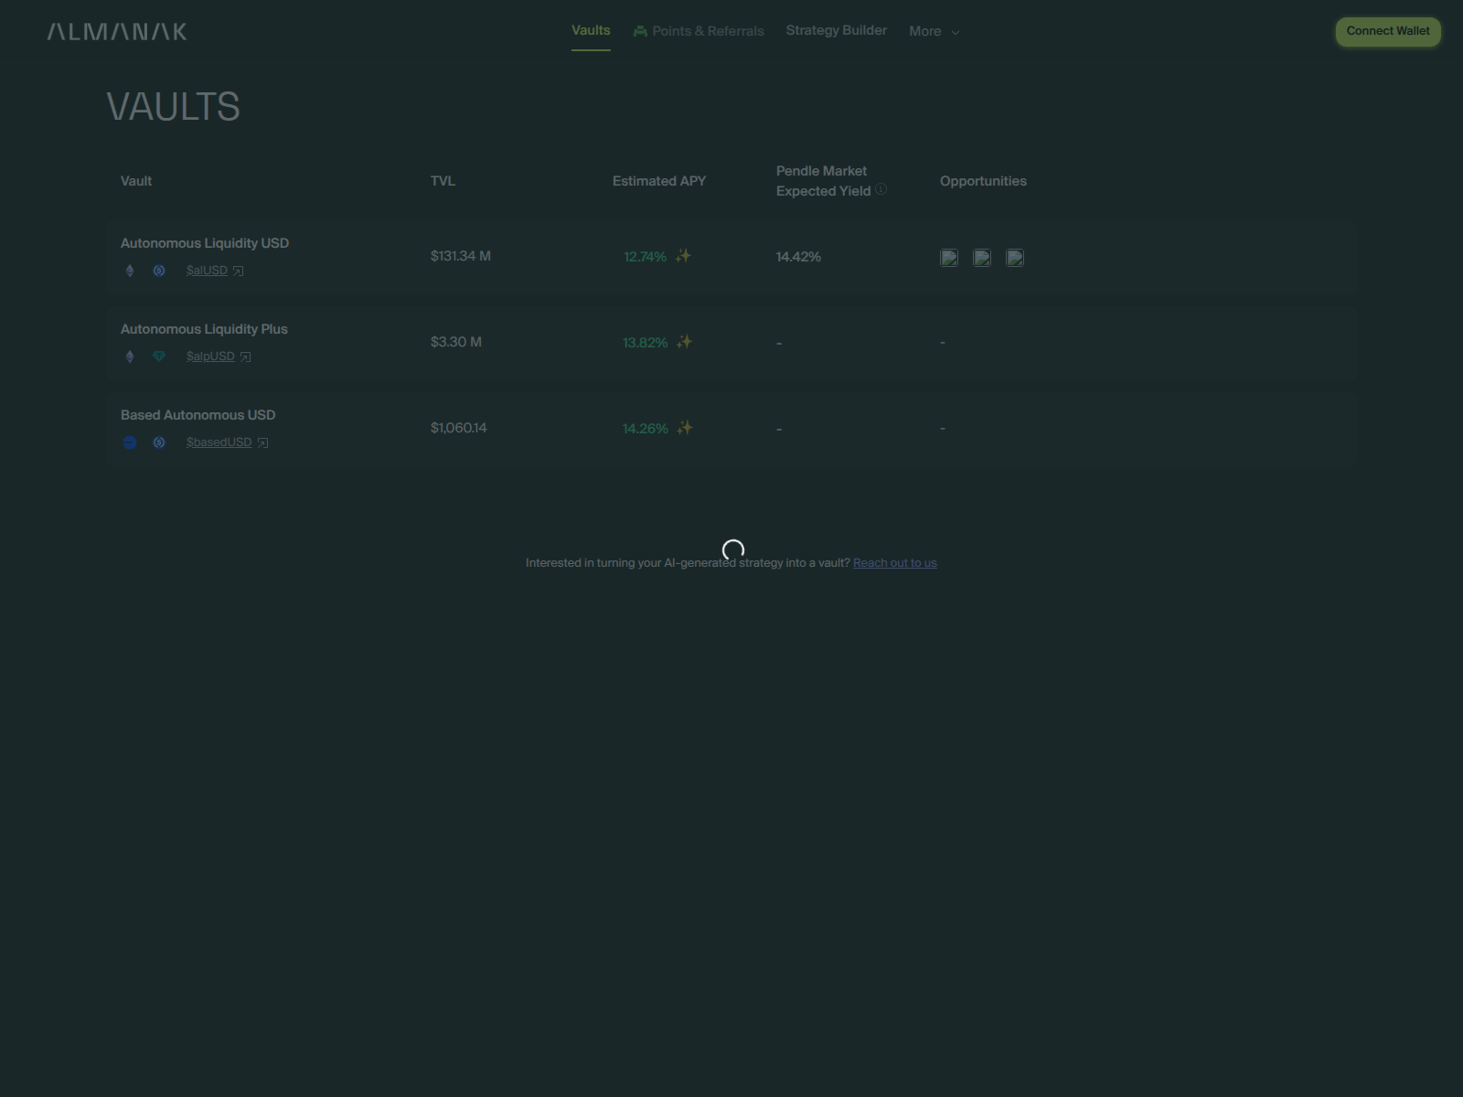The width and height of the screenshot is (1463, 1097).
Task: Open the $basedUSD token link
Action: click(219, 442)
